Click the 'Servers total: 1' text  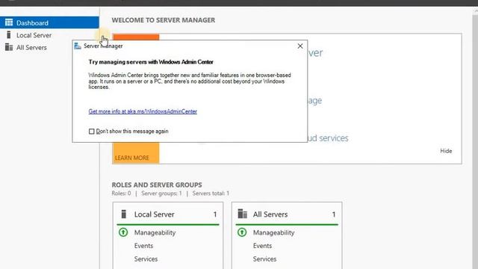pos(211,194)
